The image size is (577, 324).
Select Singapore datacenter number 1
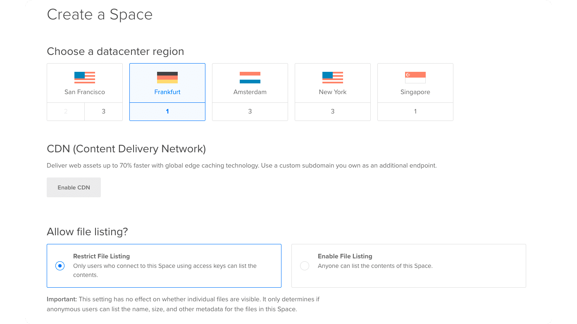(415, 111)
